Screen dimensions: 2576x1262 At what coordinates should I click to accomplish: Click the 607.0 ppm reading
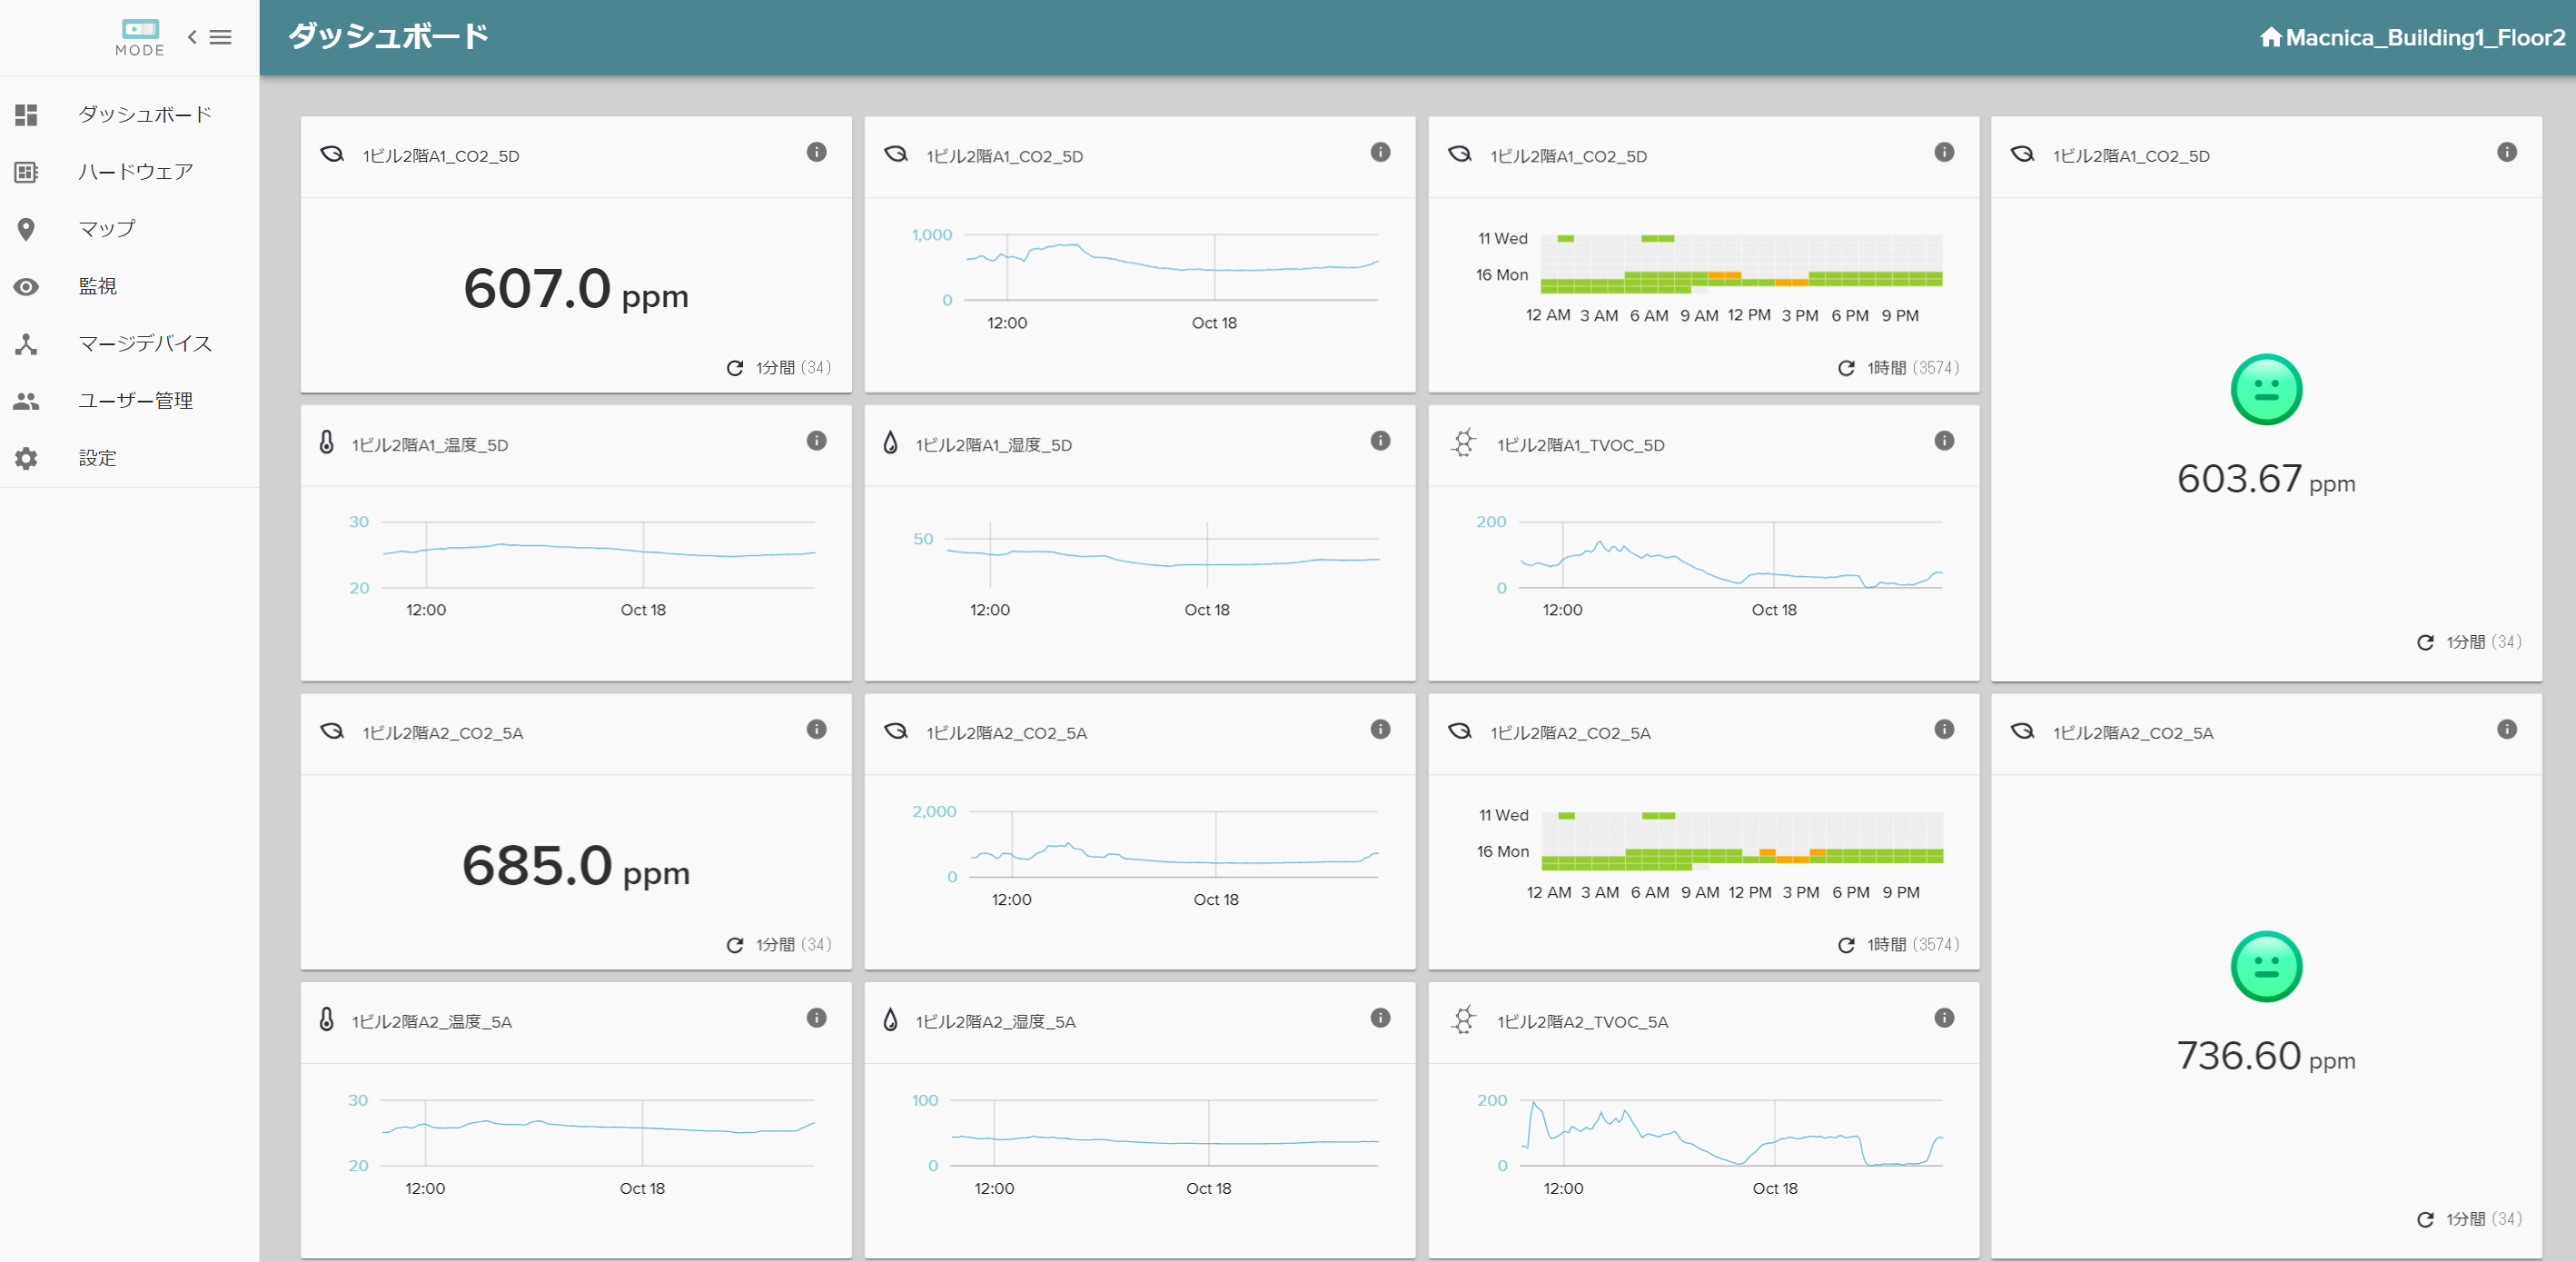coord(576,289)
